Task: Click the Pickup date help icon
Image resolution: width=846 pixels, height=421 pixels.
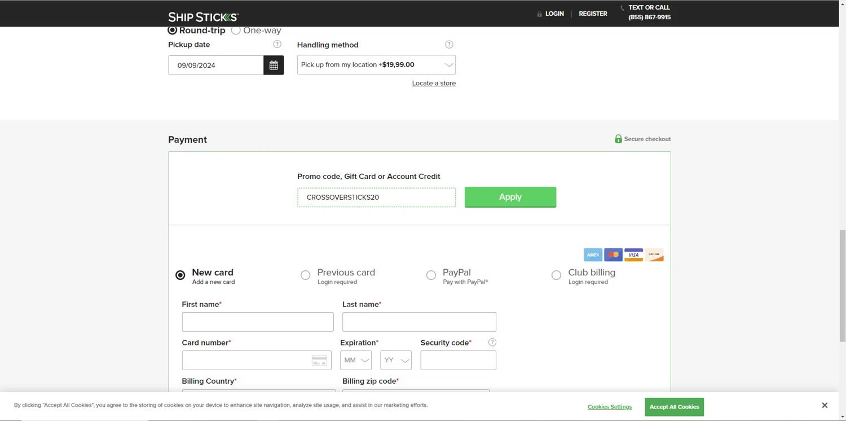Action: (x=277, y=44)
